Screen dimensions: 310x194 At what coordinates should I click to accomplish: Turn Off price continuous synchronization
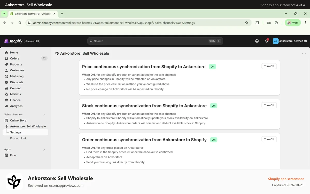tap(269, 66)
